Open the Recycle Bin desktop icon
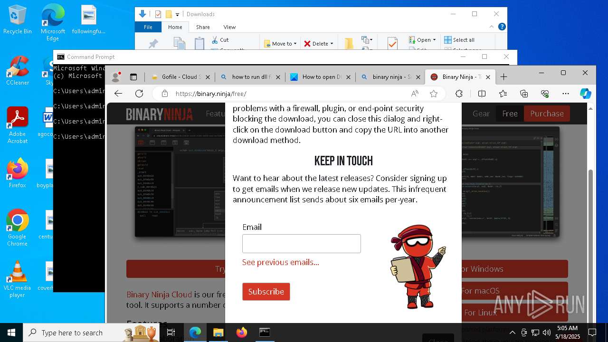608x342 pixels. tap(18, 20)
